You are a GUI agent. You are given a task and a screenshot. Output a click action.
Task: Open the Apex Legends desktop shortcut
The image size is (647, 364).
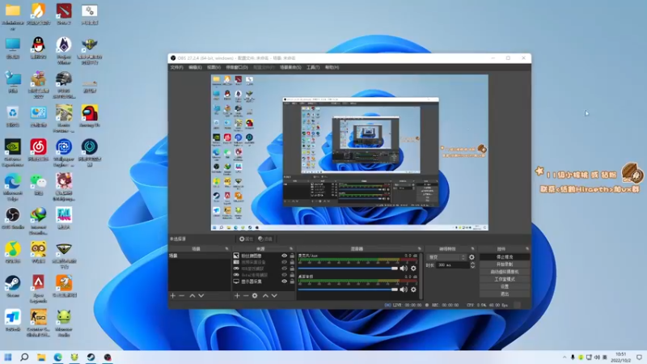[x=38, y=289]
